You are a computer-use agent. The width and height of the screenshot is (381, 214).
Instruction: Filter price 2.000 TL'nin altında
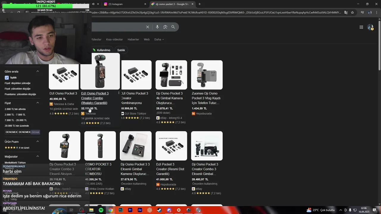pyautogui.click(x=15, y=109)
